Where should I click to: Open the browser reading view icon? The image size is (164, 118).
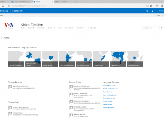[x=147, y=6]
